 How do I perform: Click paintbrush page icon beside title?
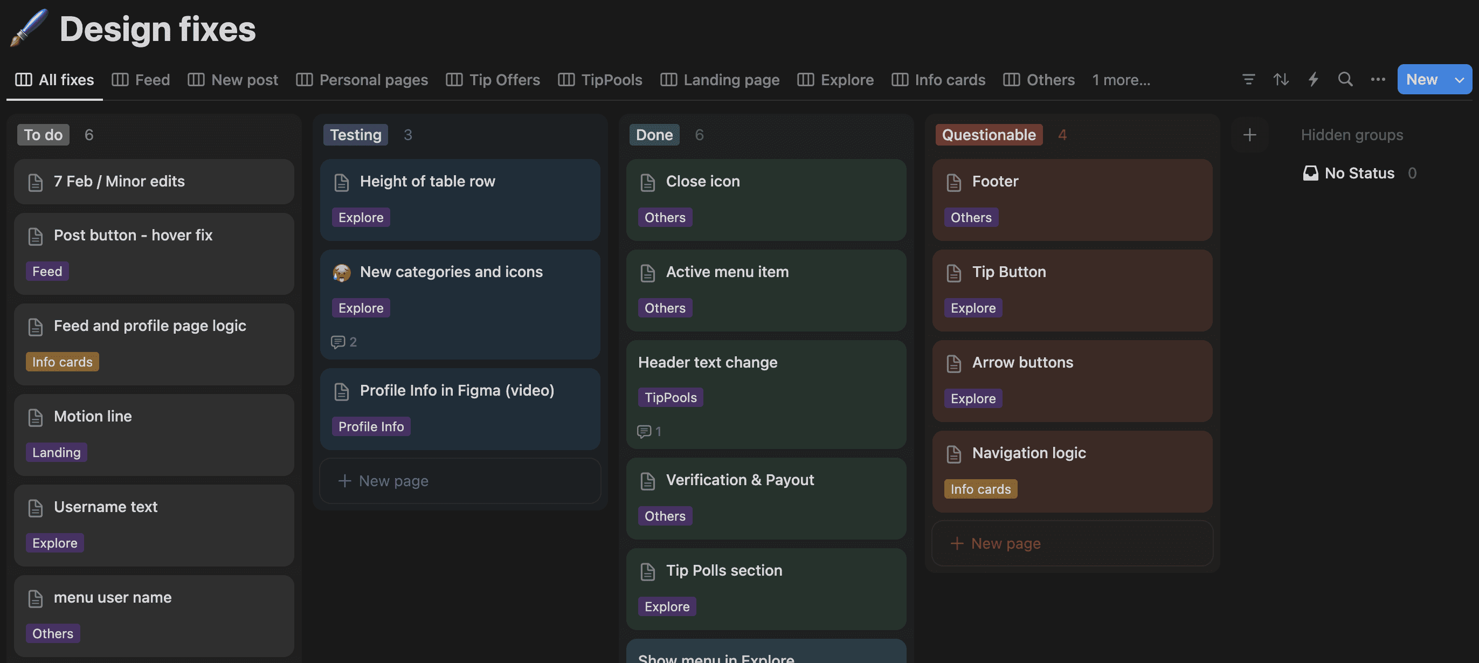point(29,27)
